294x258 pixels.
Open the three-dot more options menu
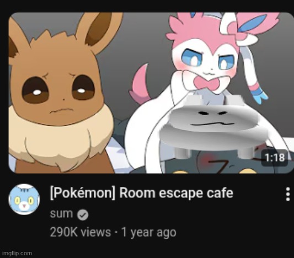[x=288, y=194]
